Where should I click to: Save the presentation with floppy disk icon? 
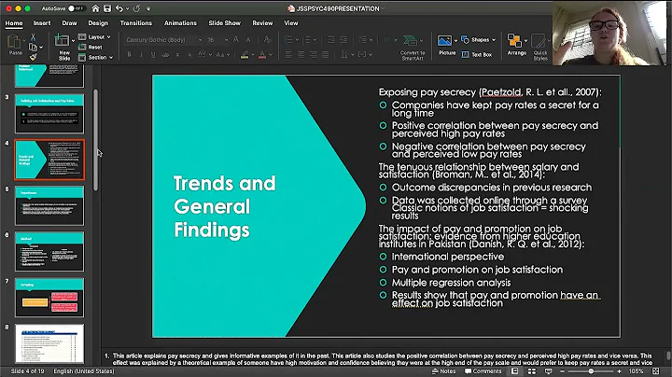pyautogui.click(x=107, y=8)
